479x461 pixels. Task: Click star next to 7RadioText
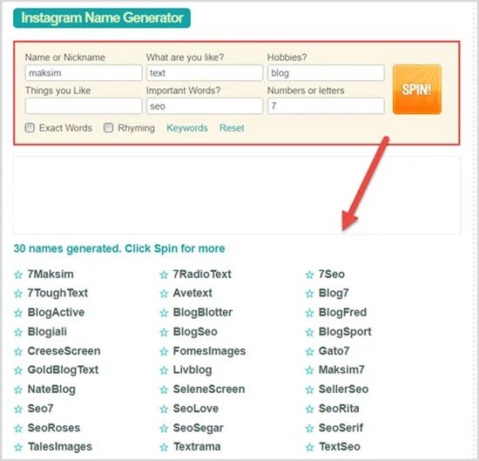[164, 275]
